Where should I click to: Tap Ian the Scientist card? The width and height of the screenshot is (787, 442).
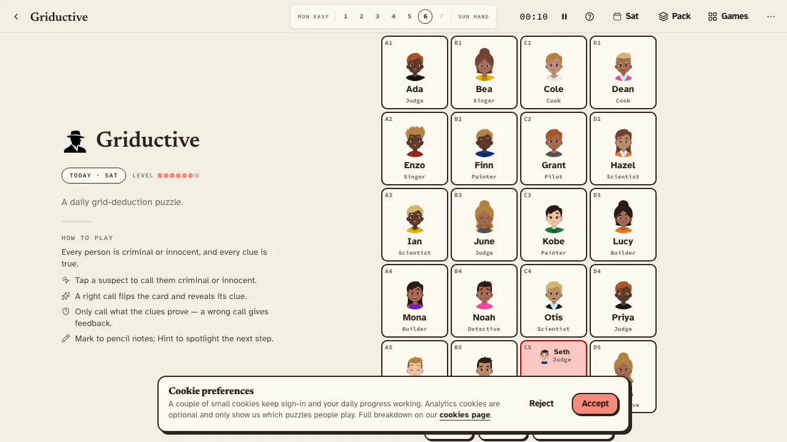coord(414,225)
